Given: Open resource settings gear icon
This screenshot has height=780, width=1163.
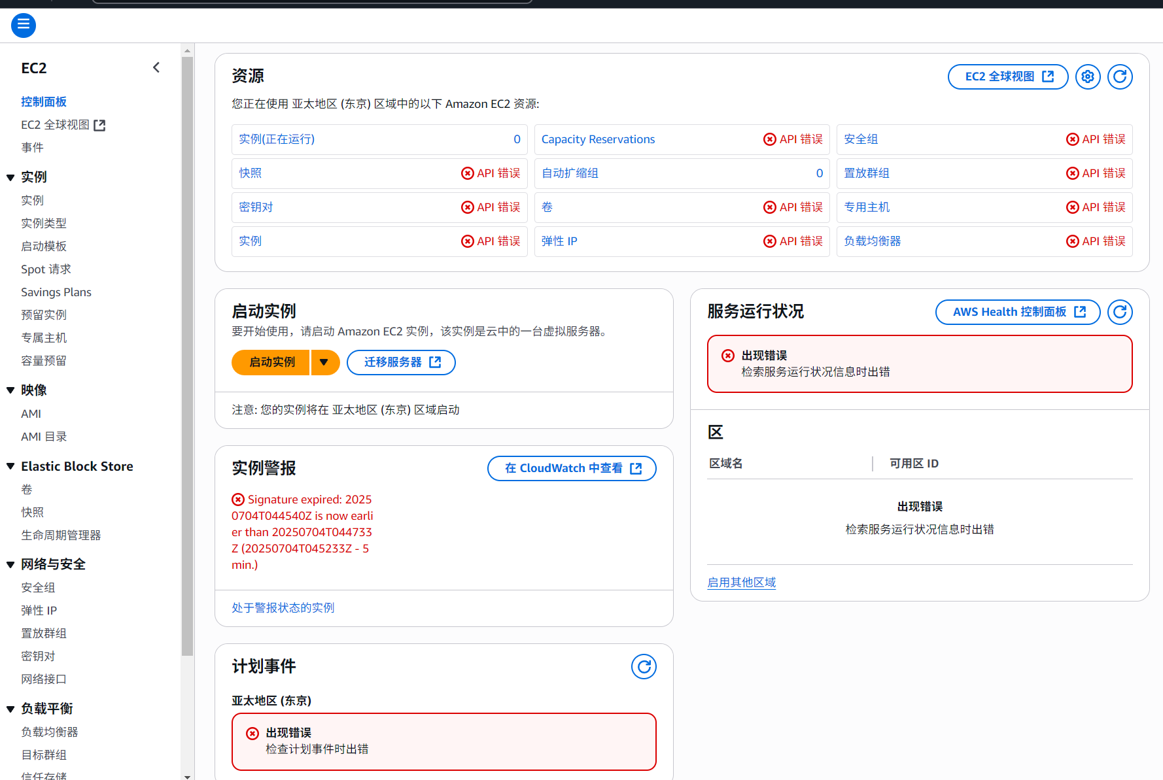Looking at the screenshot, I should coord(1088,77).
